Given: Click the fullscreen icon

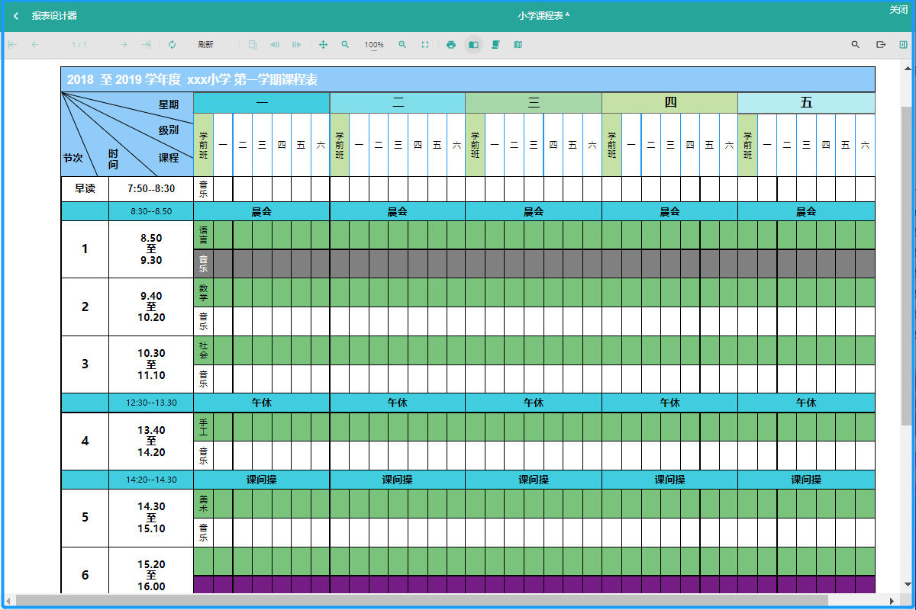Looking at the screenshot, I should point(425,45).
